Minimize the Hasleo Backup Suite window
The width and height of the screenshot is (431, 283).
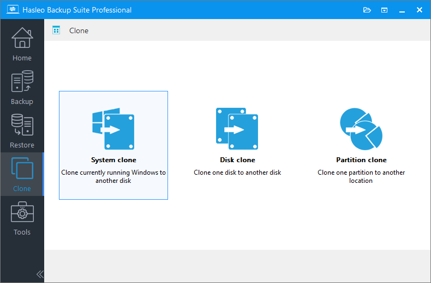coord(402,10)
